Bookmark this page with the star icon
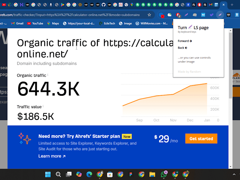 149,15
